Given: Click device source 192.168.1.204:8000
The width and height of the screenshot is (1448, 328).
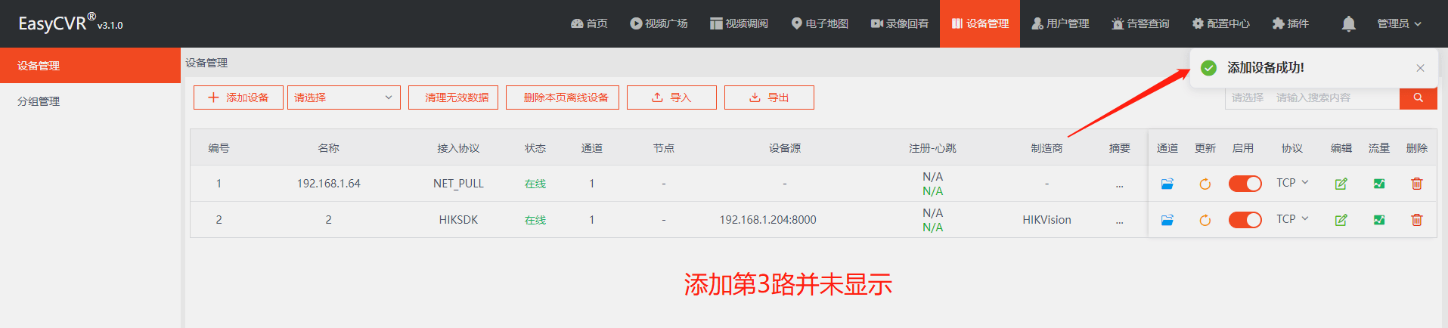Looking at the screenshot, I should pos(767,220).
